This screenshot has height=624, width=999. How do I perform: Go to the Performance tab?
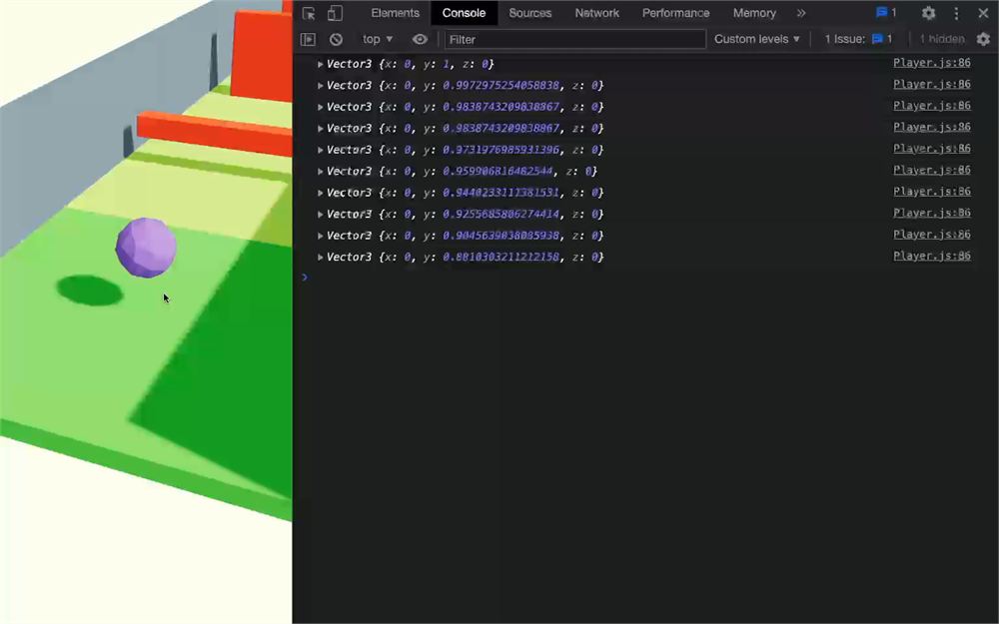coord(675,13)
